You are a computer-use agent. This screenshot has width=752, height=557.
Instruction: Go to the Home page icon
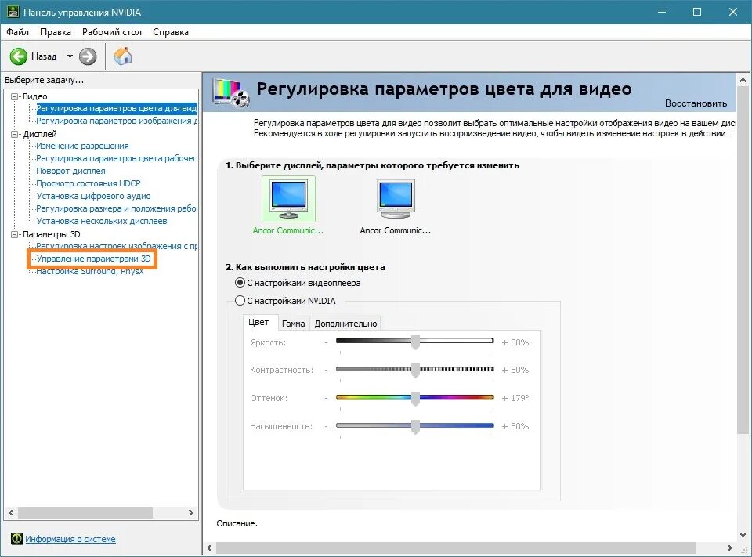coord(123,56)
